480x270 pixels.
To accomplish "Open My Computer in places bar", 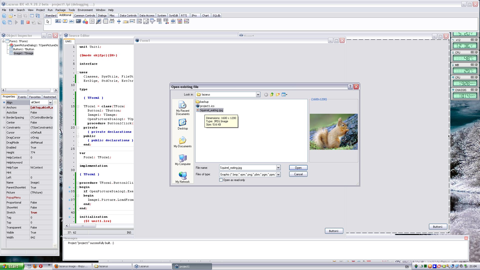I will [x=183, y=160].
